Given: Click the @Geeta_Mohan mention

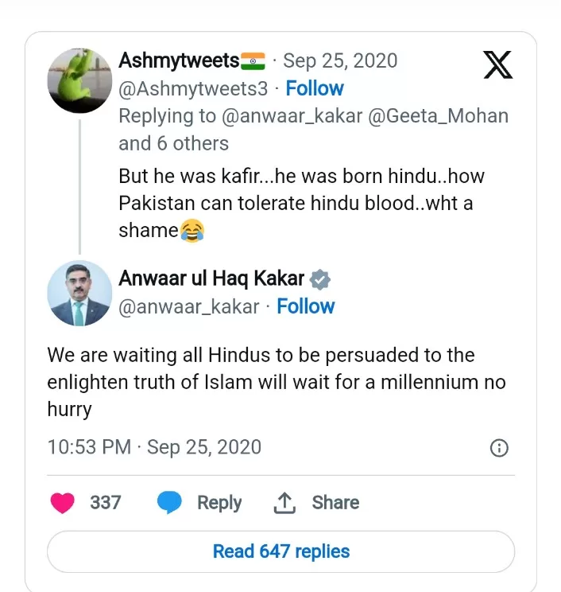Looking at the screenshot, I should coord(436,116).
